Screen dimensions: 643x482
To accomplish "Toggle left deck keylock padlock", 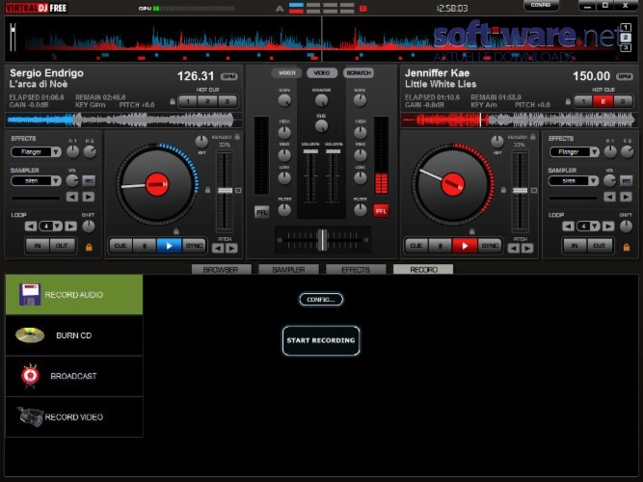I will pos(237,136).
